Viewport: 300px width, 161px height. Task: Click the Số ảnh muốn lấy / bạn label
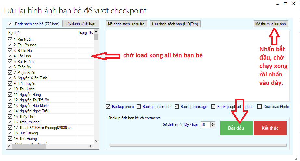tap(181, 125)
